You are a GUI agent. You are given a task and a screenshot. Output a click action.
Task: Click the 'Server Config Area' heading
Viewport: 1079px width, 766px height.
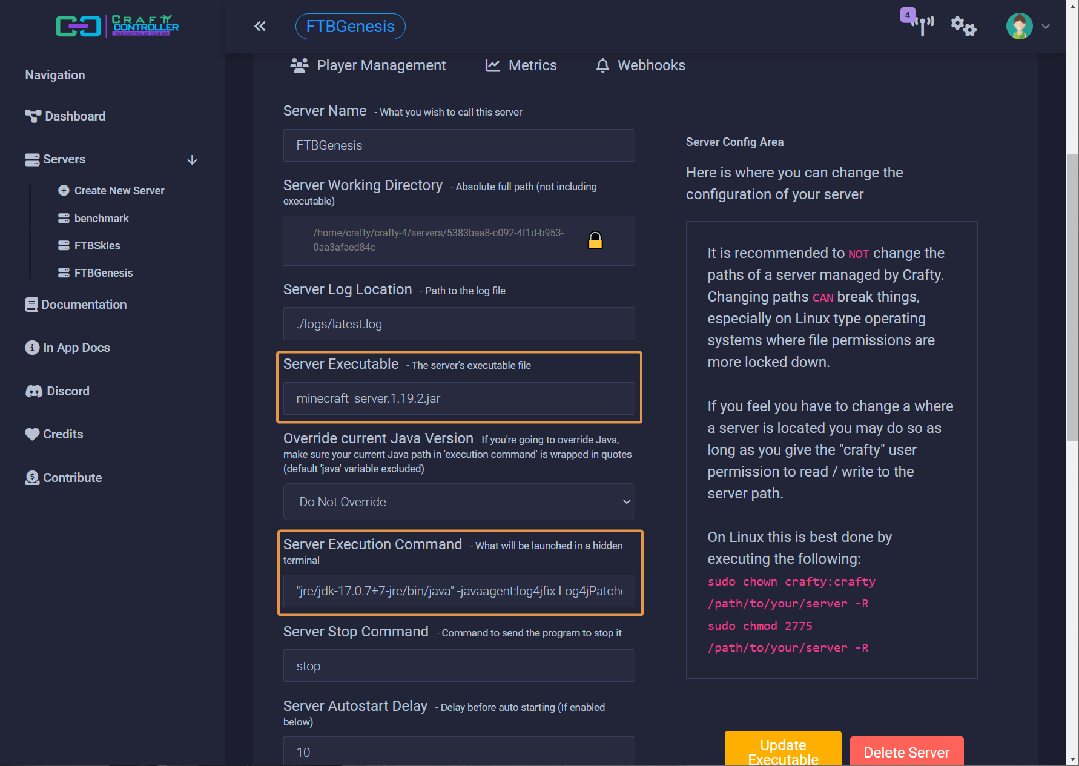click(x=734, y=142)
